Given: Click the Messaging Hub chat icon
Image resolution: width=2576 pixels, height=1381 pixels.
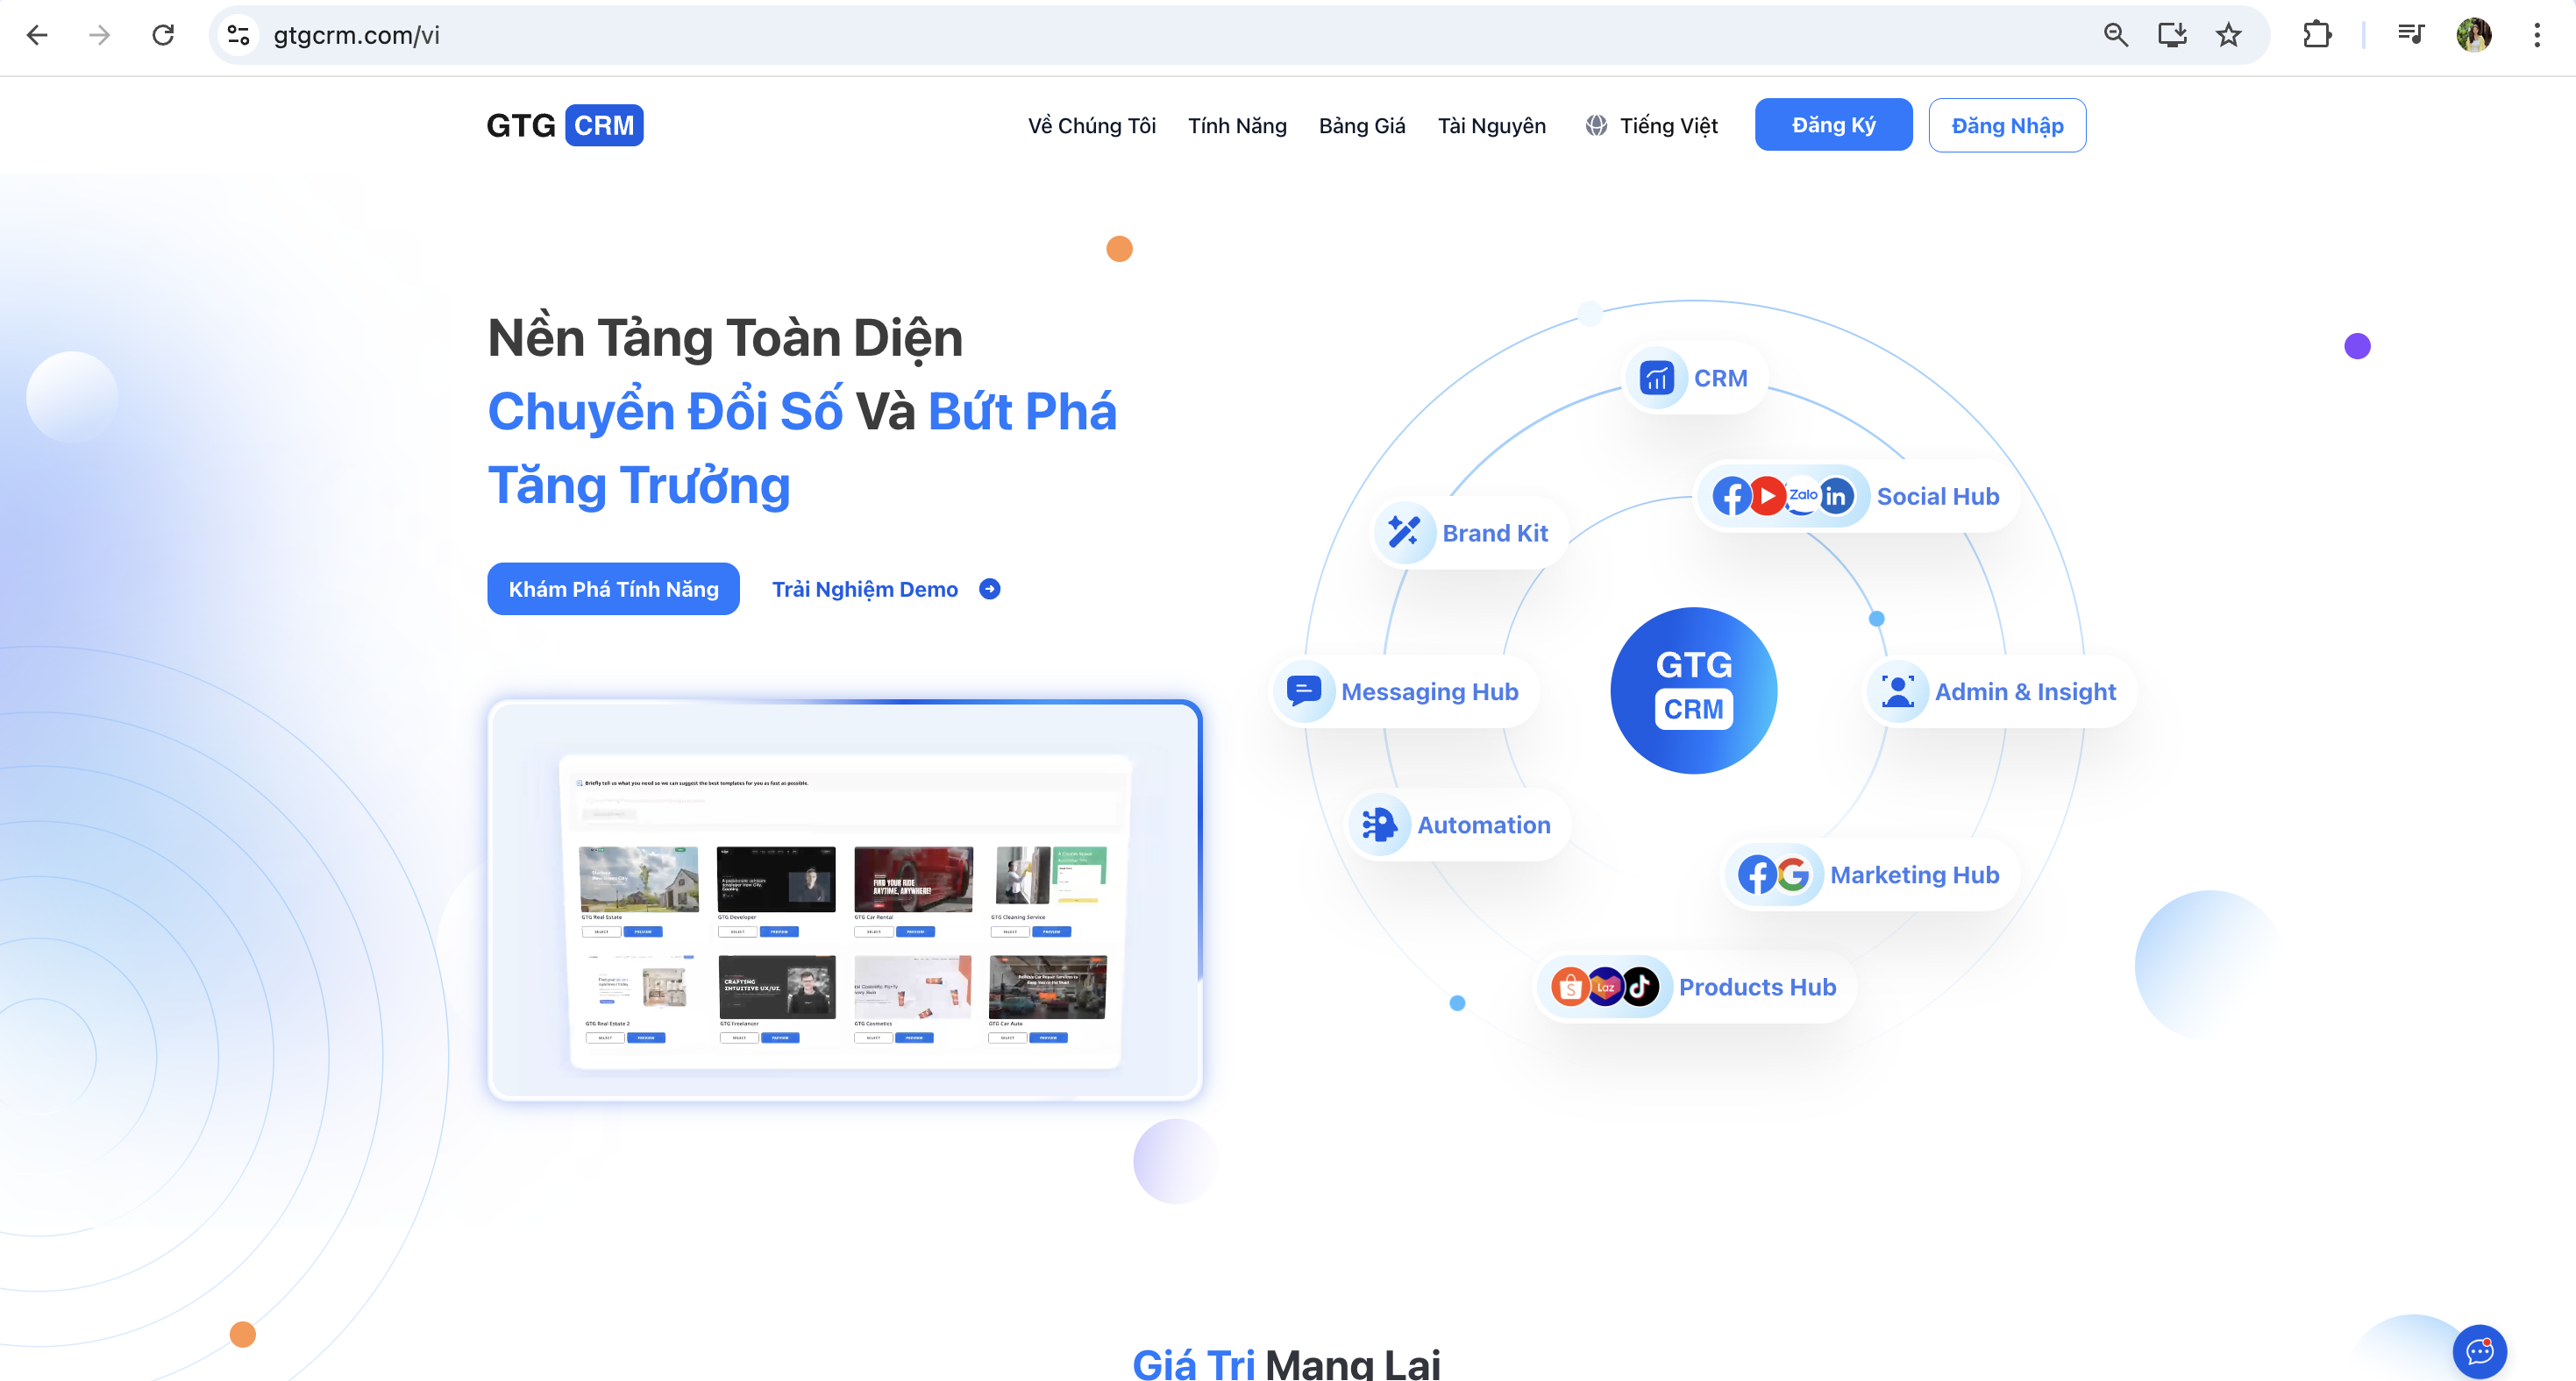Looking at the screenshot, I should (x=1303, y=690).
